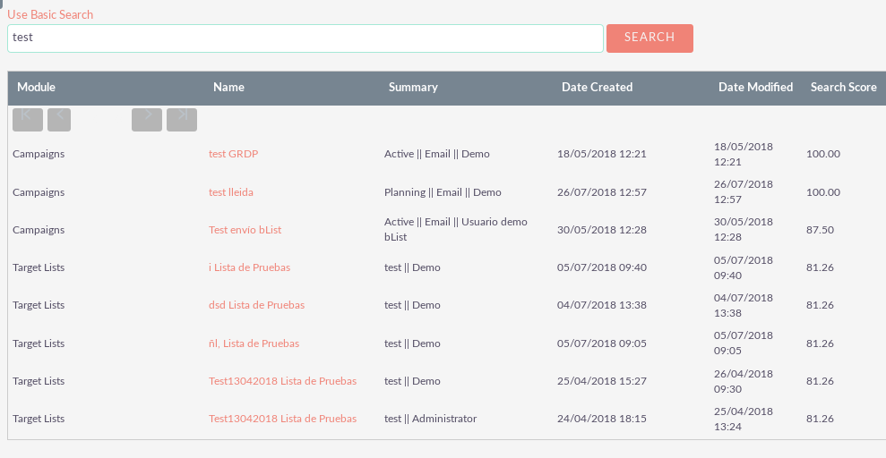The image size is (886, 458).
Task: Open 'i Lista de Pruebas' target list
Action: pos(249,267)
